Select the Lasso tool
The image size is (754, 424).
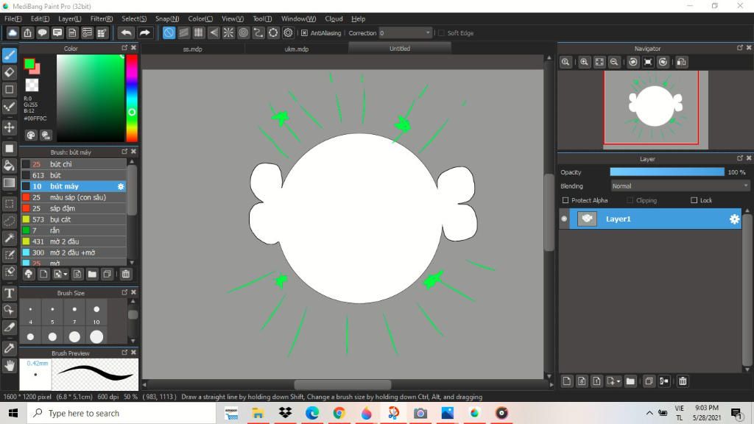pyautogui.click(x=9, y=221)
